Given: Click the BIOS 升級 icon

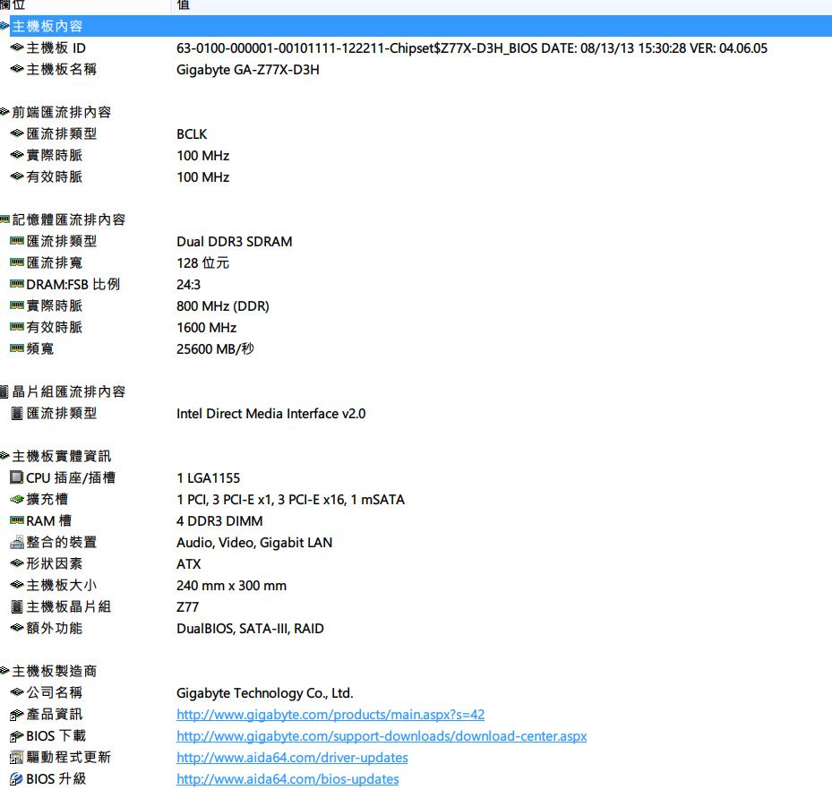Looking at the screenshot, I should [x=17, y=778].
